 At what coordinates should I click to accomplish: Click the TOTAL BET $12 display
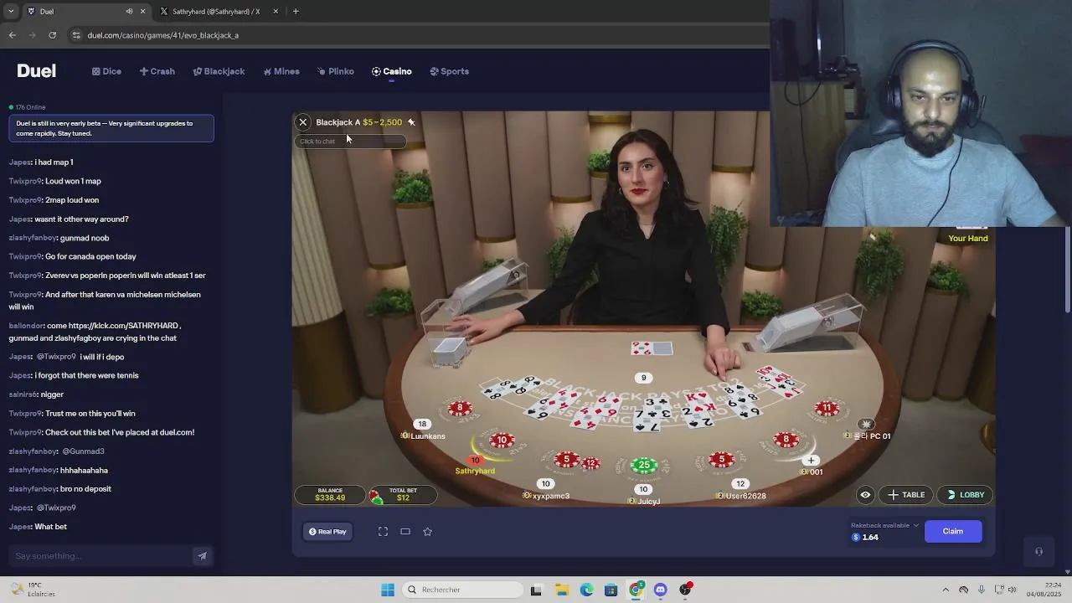pyautogui.click(x=403, y=495)
